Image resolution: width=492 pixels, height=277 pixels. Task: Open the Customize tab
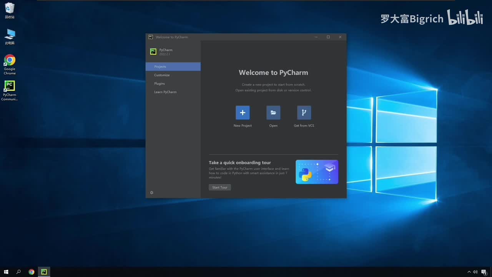tap(173, 75)
